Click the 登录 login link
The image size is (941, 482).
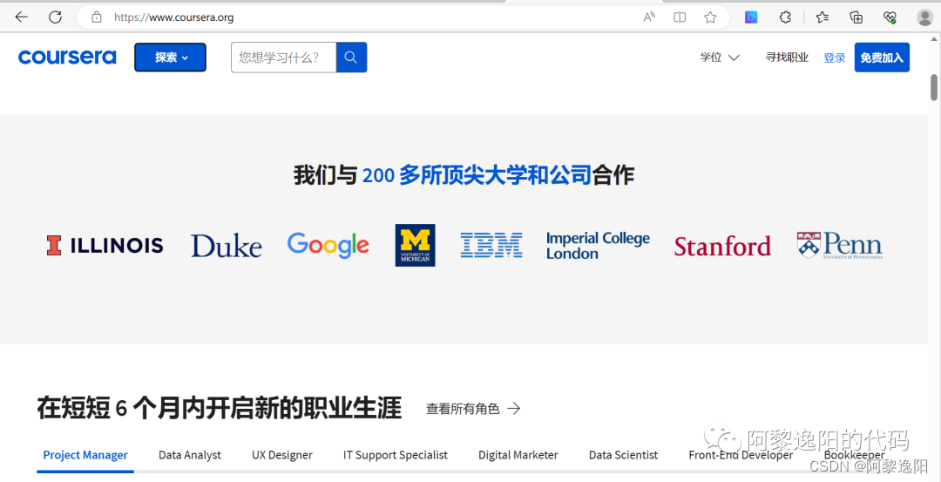tap(834, 58)
